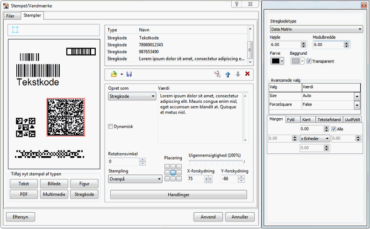Image resolution: width=370 pixels, height=229 pixels.
Task: Open the Tekstafstand tab
Action: tap(329, 120)
